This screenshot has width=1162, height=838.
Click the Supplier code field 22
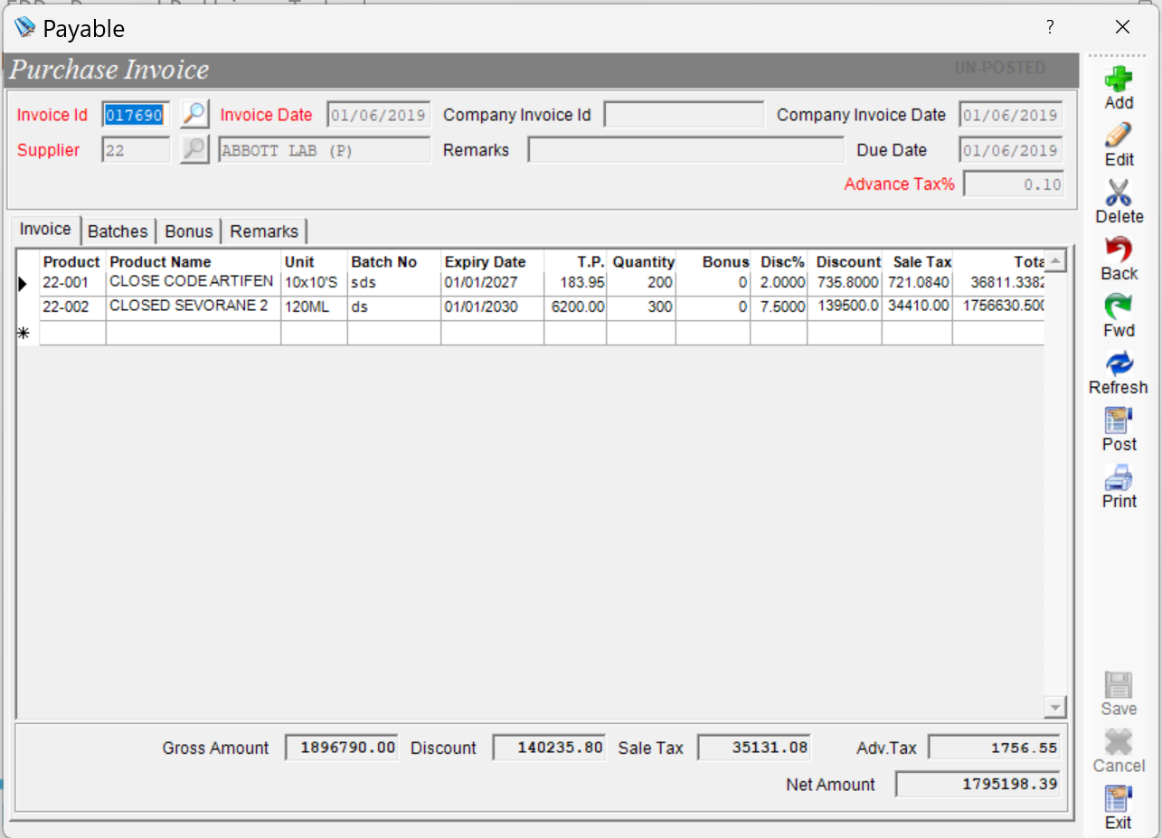(135, 150)
